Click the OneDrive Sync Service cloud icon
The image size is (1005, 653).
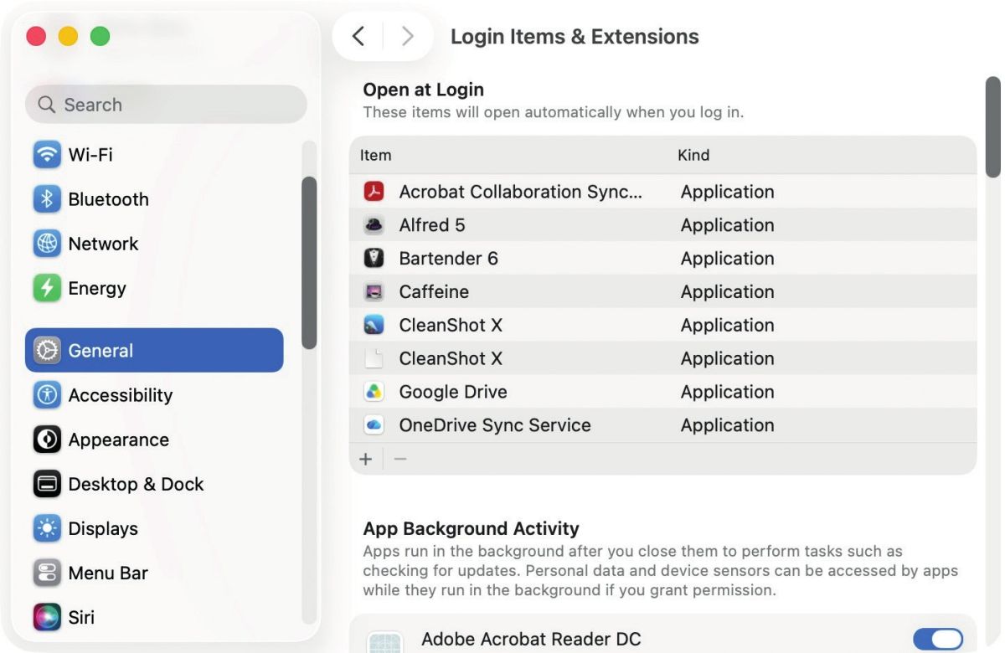(374, 425)
